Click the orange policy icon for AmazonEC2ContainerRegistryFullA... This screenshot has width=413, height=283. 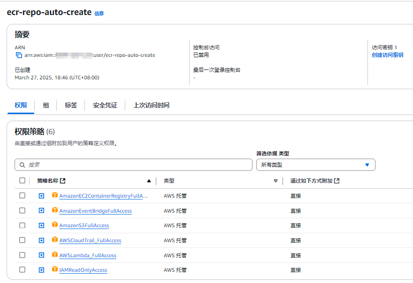pos(55,195)
